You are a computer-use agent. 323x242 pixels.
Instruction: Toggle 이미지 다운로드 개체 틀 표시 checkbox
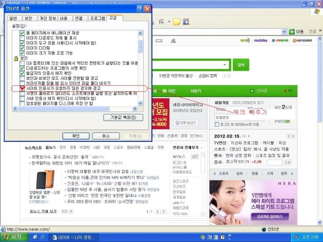[22, 38]
